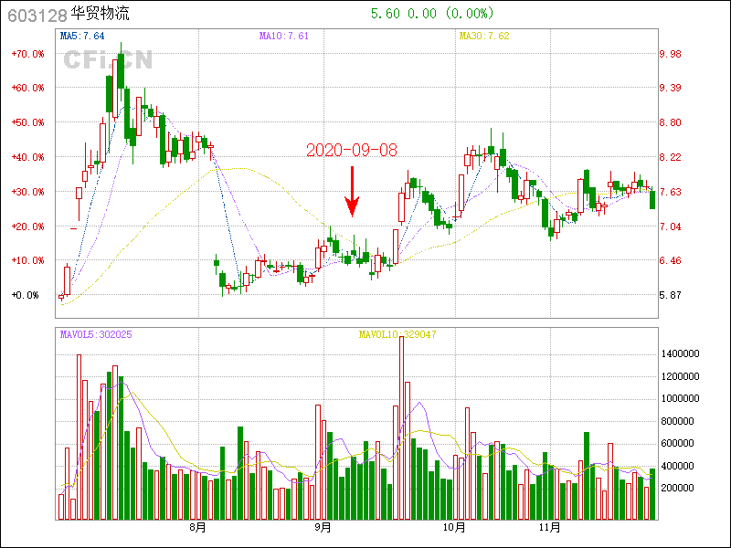Screen dimensions: 731x548
Task: Click the 1400000 volume axis label
Action: (x=680, y=354)
